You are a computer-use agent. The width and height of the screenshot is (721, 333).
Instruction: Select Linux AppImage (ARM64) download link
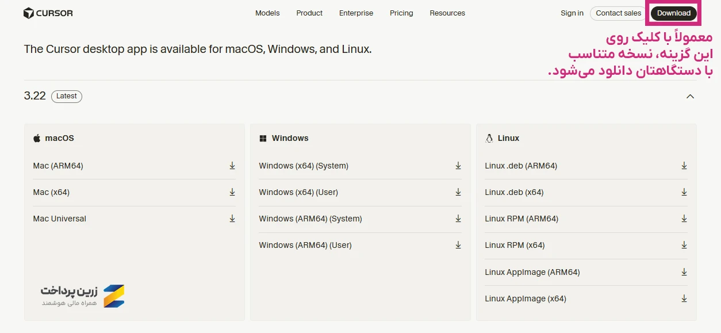pos(532,272)
